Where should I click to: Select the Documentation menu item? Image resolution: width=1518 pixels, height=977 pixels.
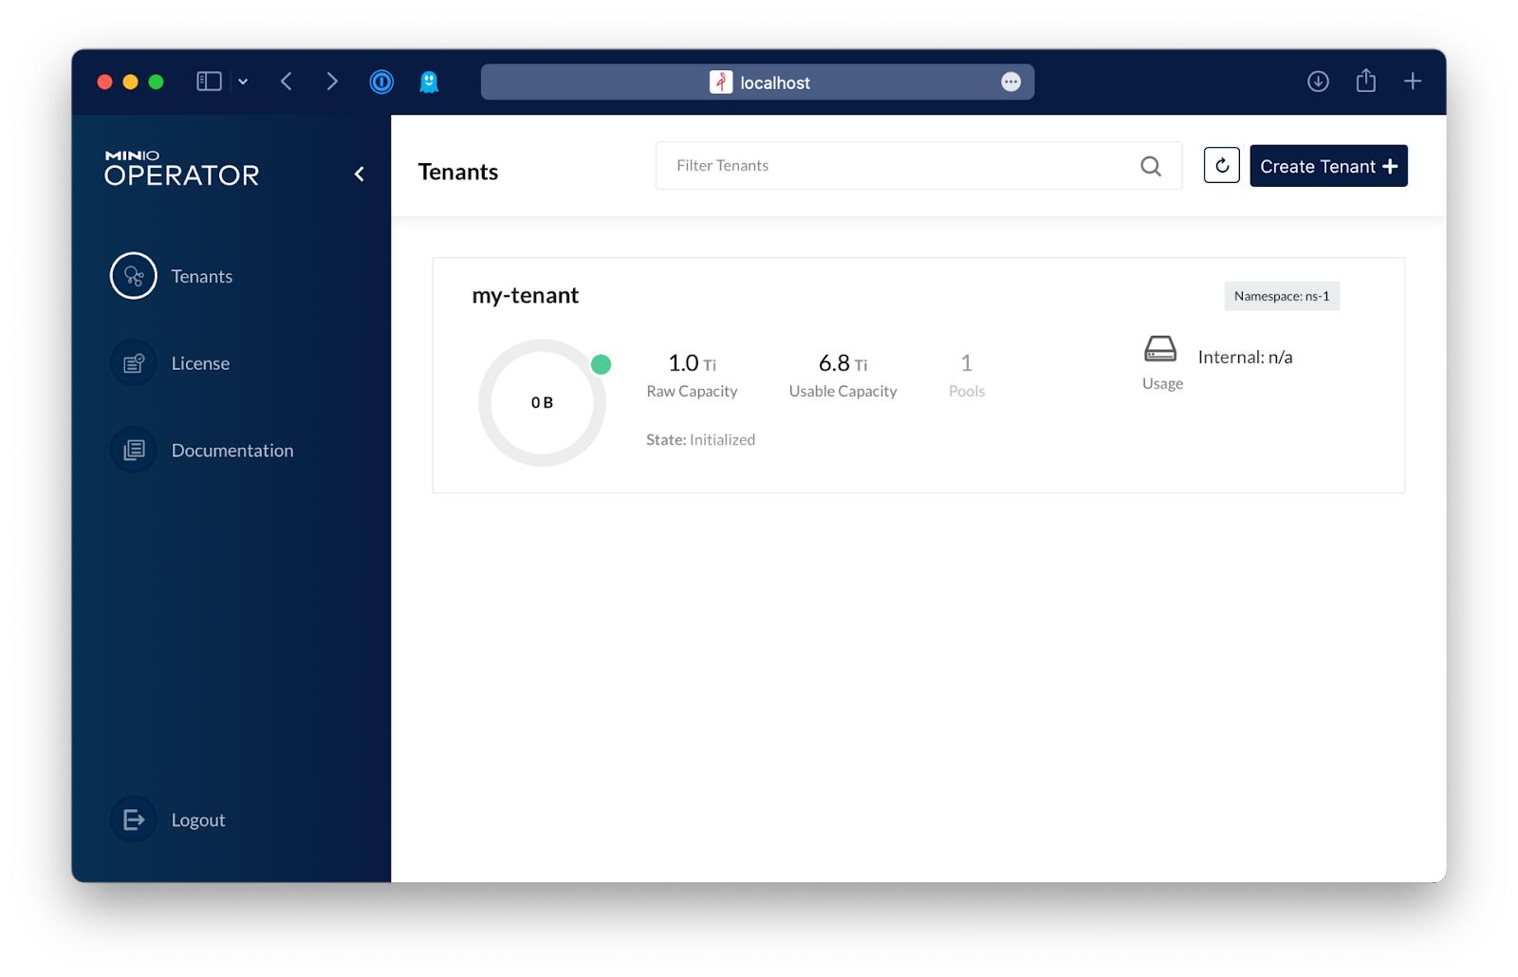[x=232, y=451]
